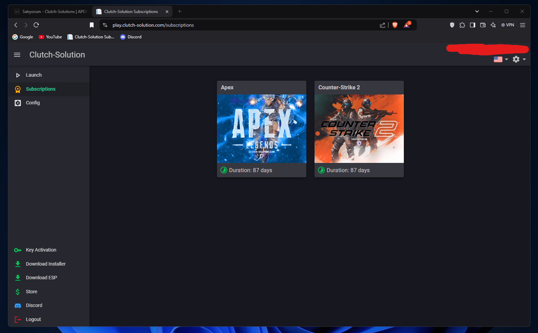Click the VPN button
The width and height of the screenshot is (538, 333).
[508, 25]
